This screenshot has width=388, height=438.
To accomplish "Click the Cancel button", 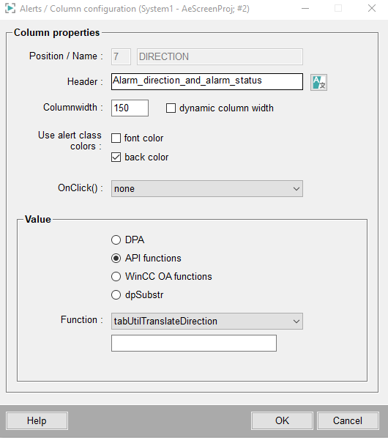I will [348, 420].
